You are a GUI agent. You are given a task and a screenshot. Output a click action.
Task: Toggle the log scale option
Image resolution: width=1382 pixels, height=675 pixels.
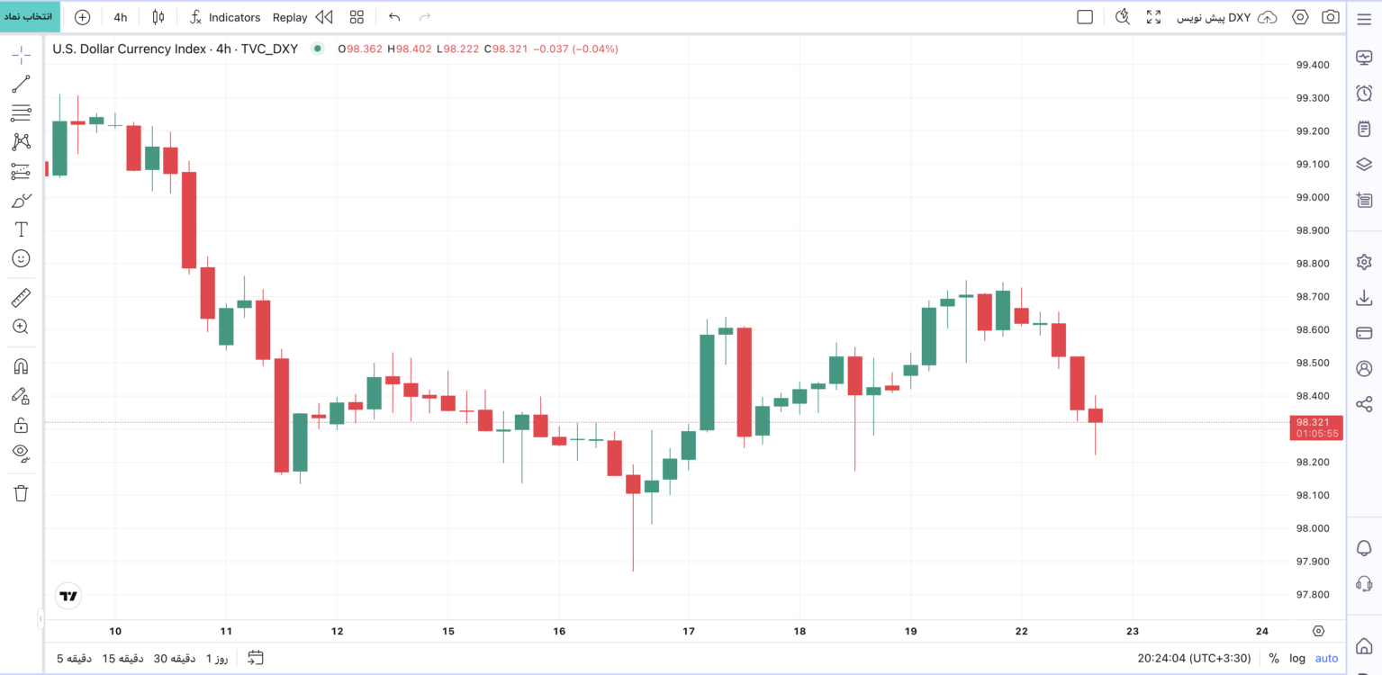tap(1297, 658)
